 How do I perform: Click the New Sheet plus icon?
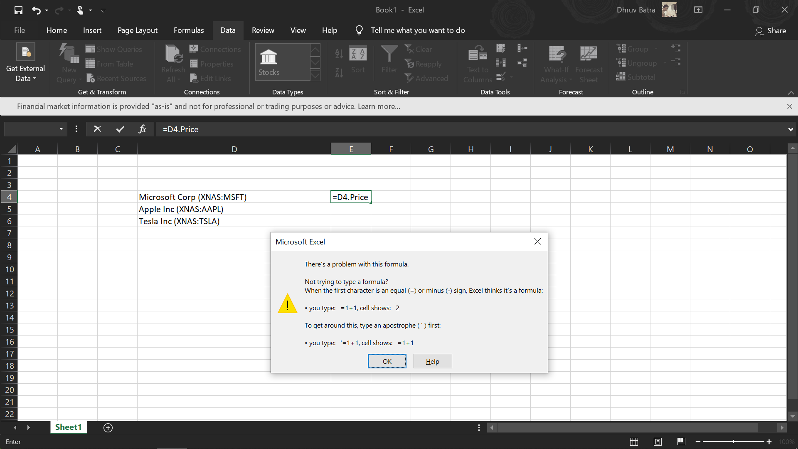click(108, 428)
